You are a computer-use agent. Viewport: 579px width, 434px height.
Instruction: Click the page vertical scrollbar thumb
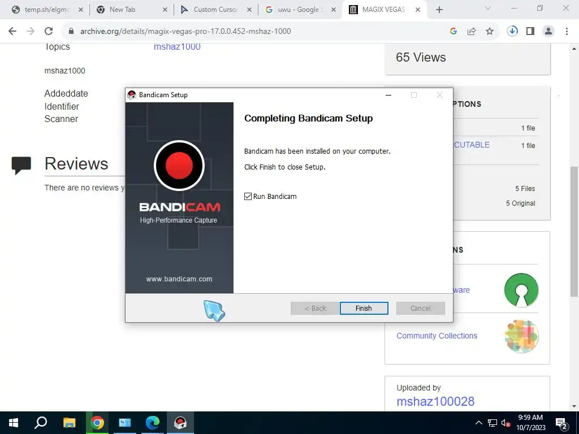[574, 232]
